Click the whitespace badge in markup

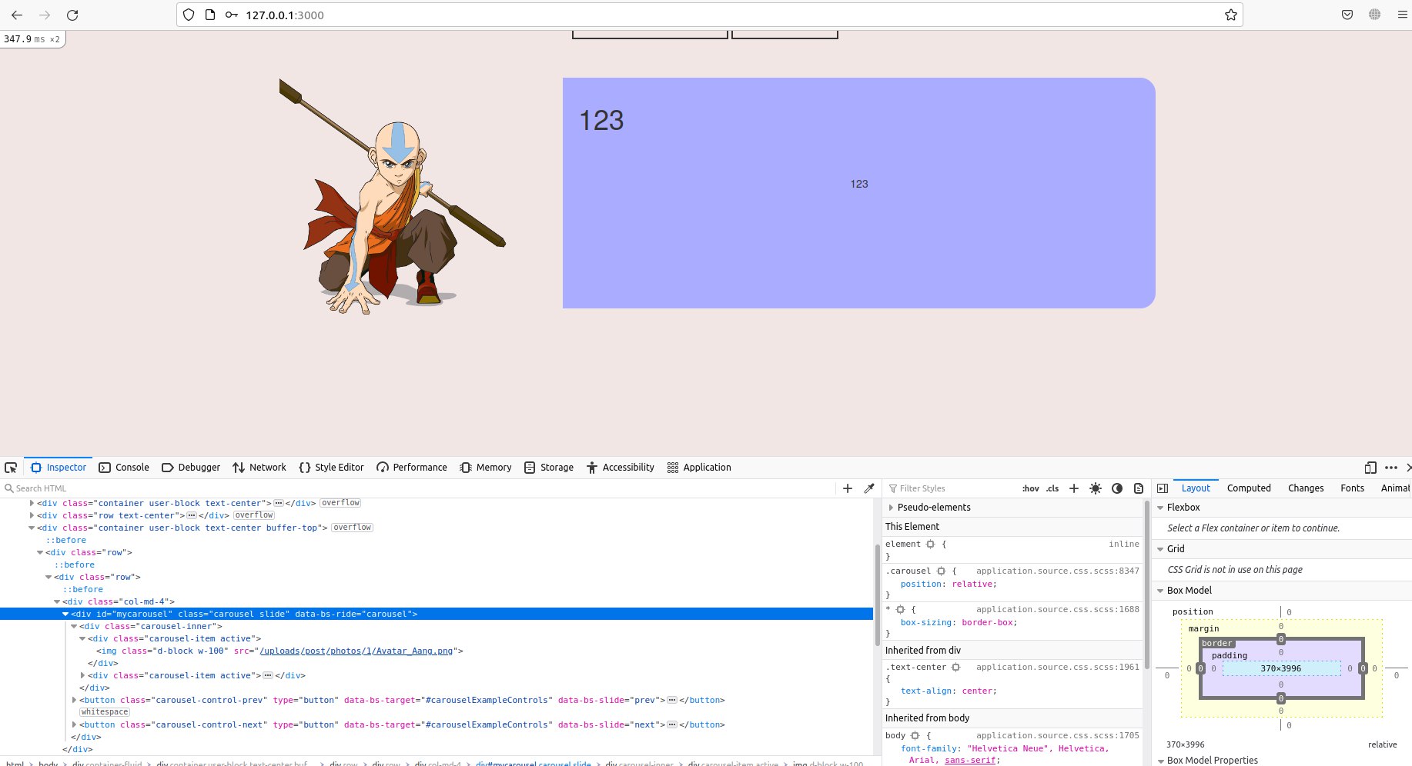[x=105, y=712]
